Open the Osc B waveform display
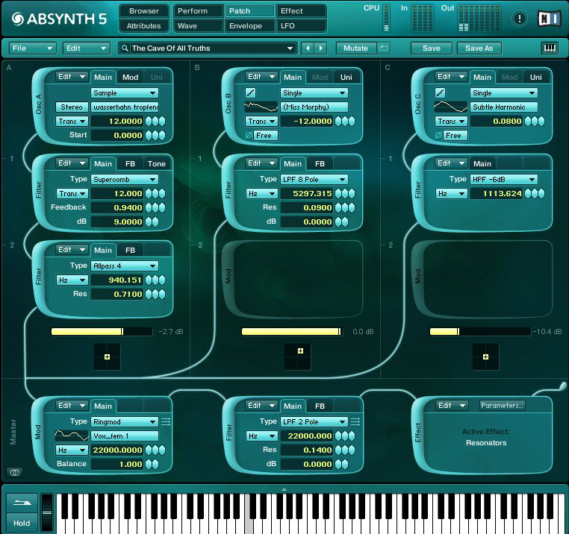Screen dimensions: 569x534 261,107
